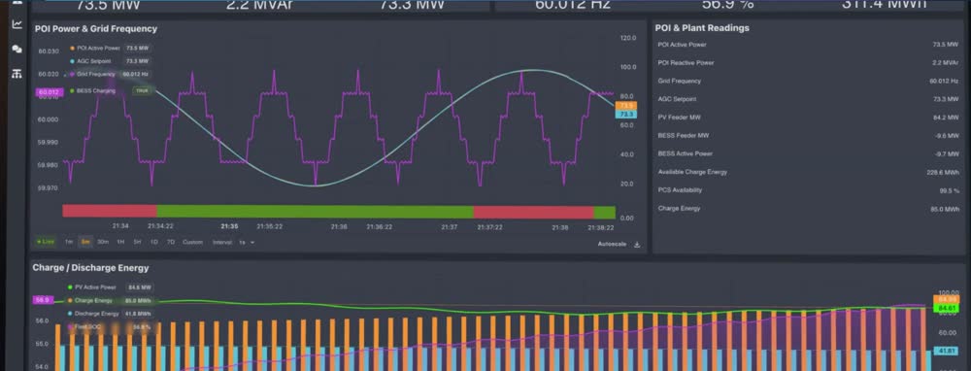Open the hierarchy diagram icon in sidebar

(17, 74)
